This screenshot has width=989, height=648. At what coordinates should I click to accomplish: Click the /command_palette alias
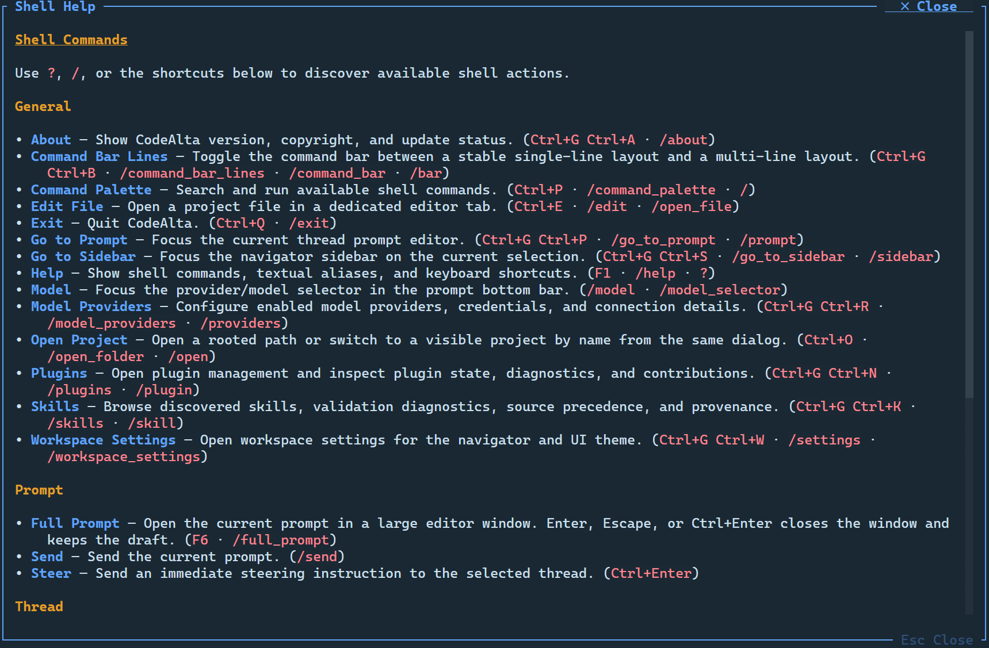tap(651, 190)
